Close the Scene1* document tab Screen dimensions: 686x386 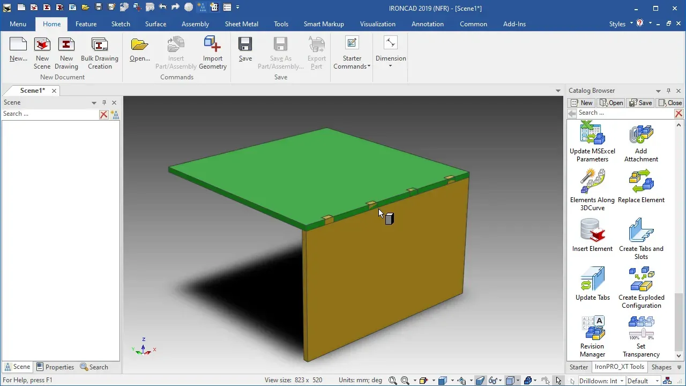point(54,91)
